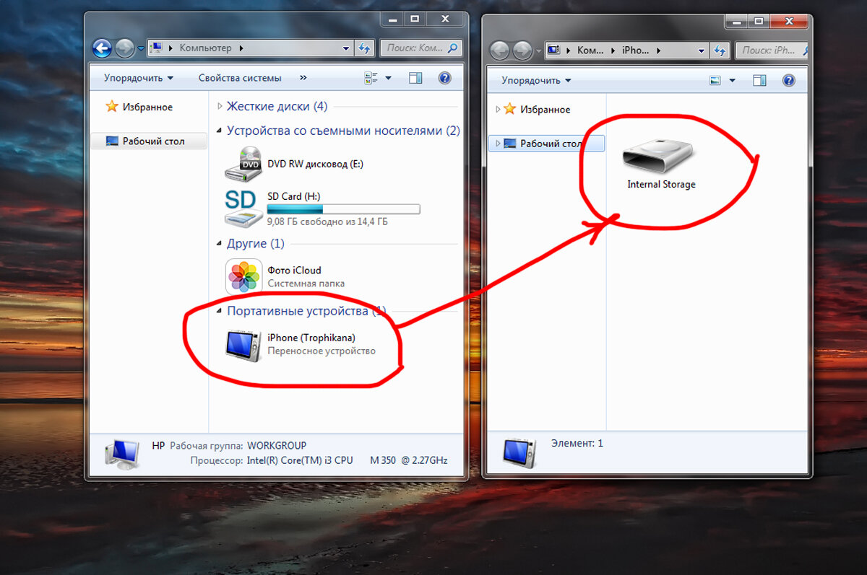Click the Компьютер breadcrumb in address bar
This screenshot has width=867, height=575.
click(206, 48)
